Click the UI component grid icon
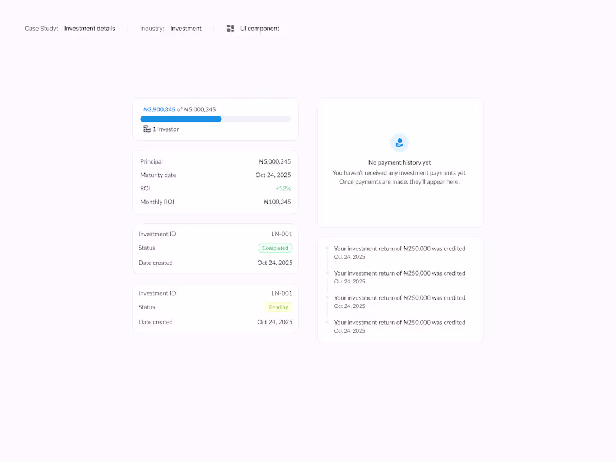Image resolution: width=616 pixels, height=462 pixels. point(230,28)
